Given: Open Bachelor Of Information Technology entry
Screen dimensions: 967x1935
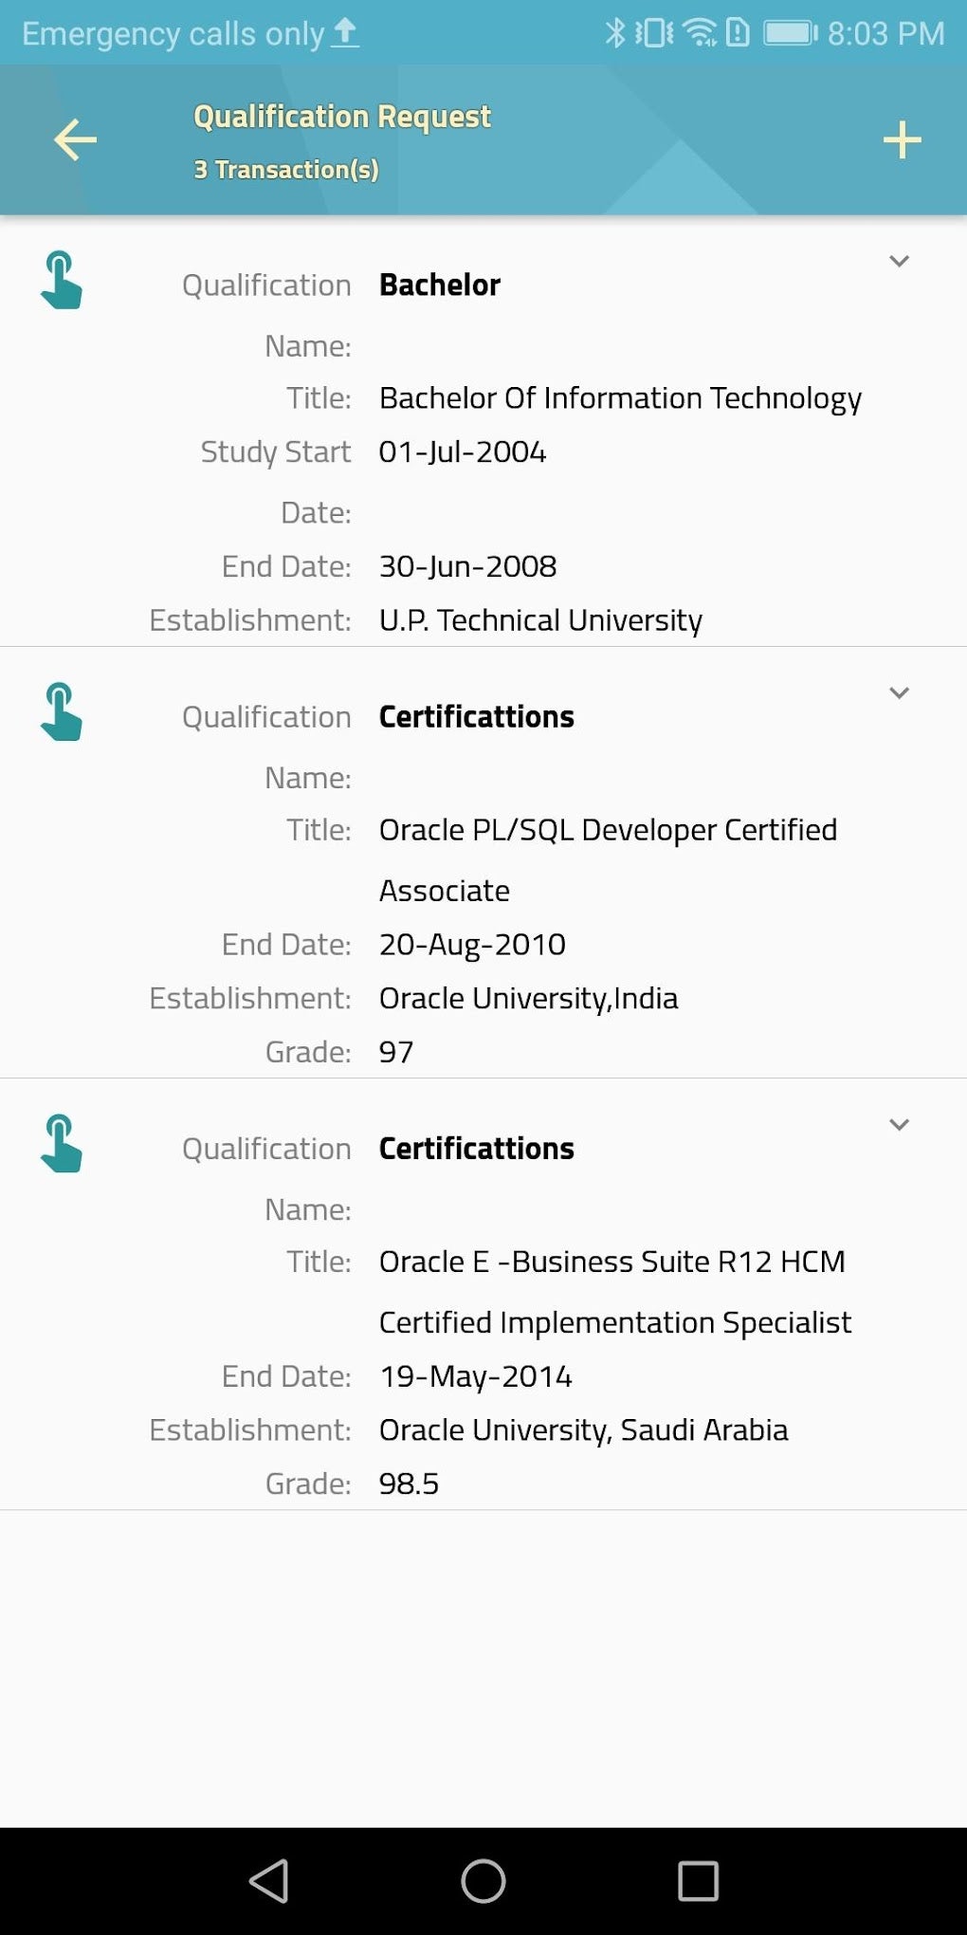Looking at the screenshot, I should (620, 398).
